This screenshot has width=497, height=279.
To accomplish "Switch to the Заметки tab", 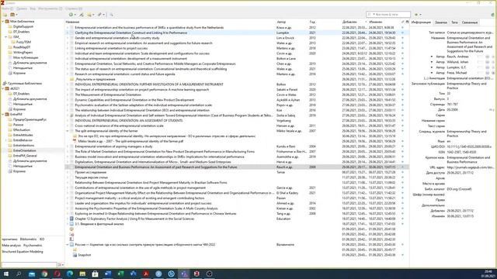I will 441,22.
